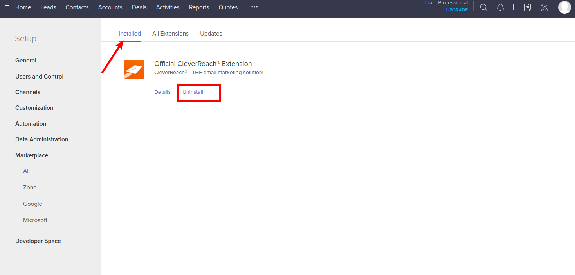575x275 pixels.
Task: Select Microsoft under Marketplace
Action: (x=35, y=220)
